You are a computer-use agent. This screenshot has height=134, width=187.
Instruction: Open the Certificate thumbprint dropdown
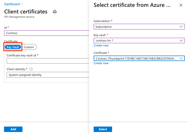click(139, 58)
